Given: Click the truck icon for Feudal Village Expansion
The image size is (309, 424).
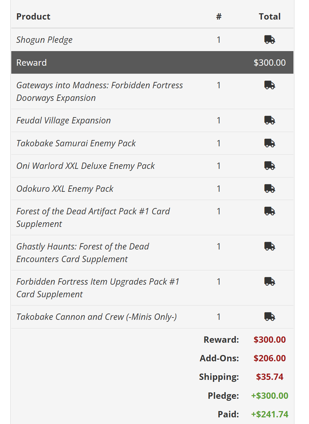Looking at the screenshot, I should click(270, 120).
